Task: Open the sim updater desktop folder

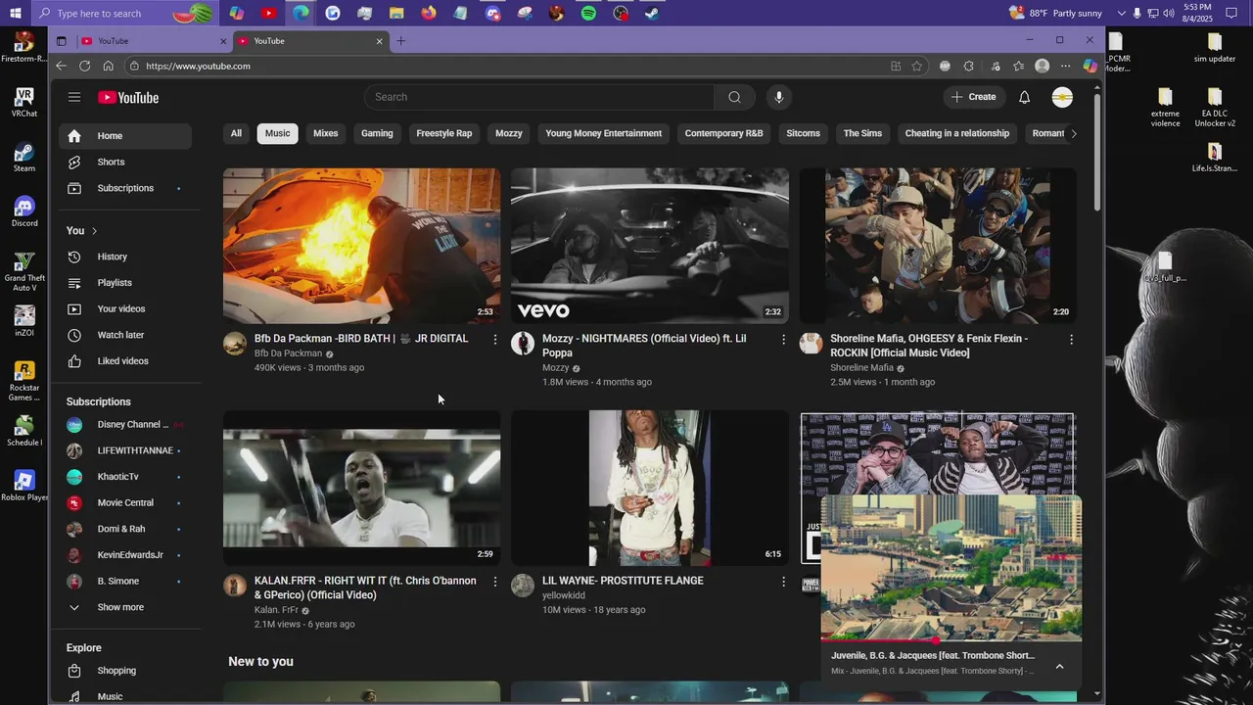Action: click(x=1215, y=48)
